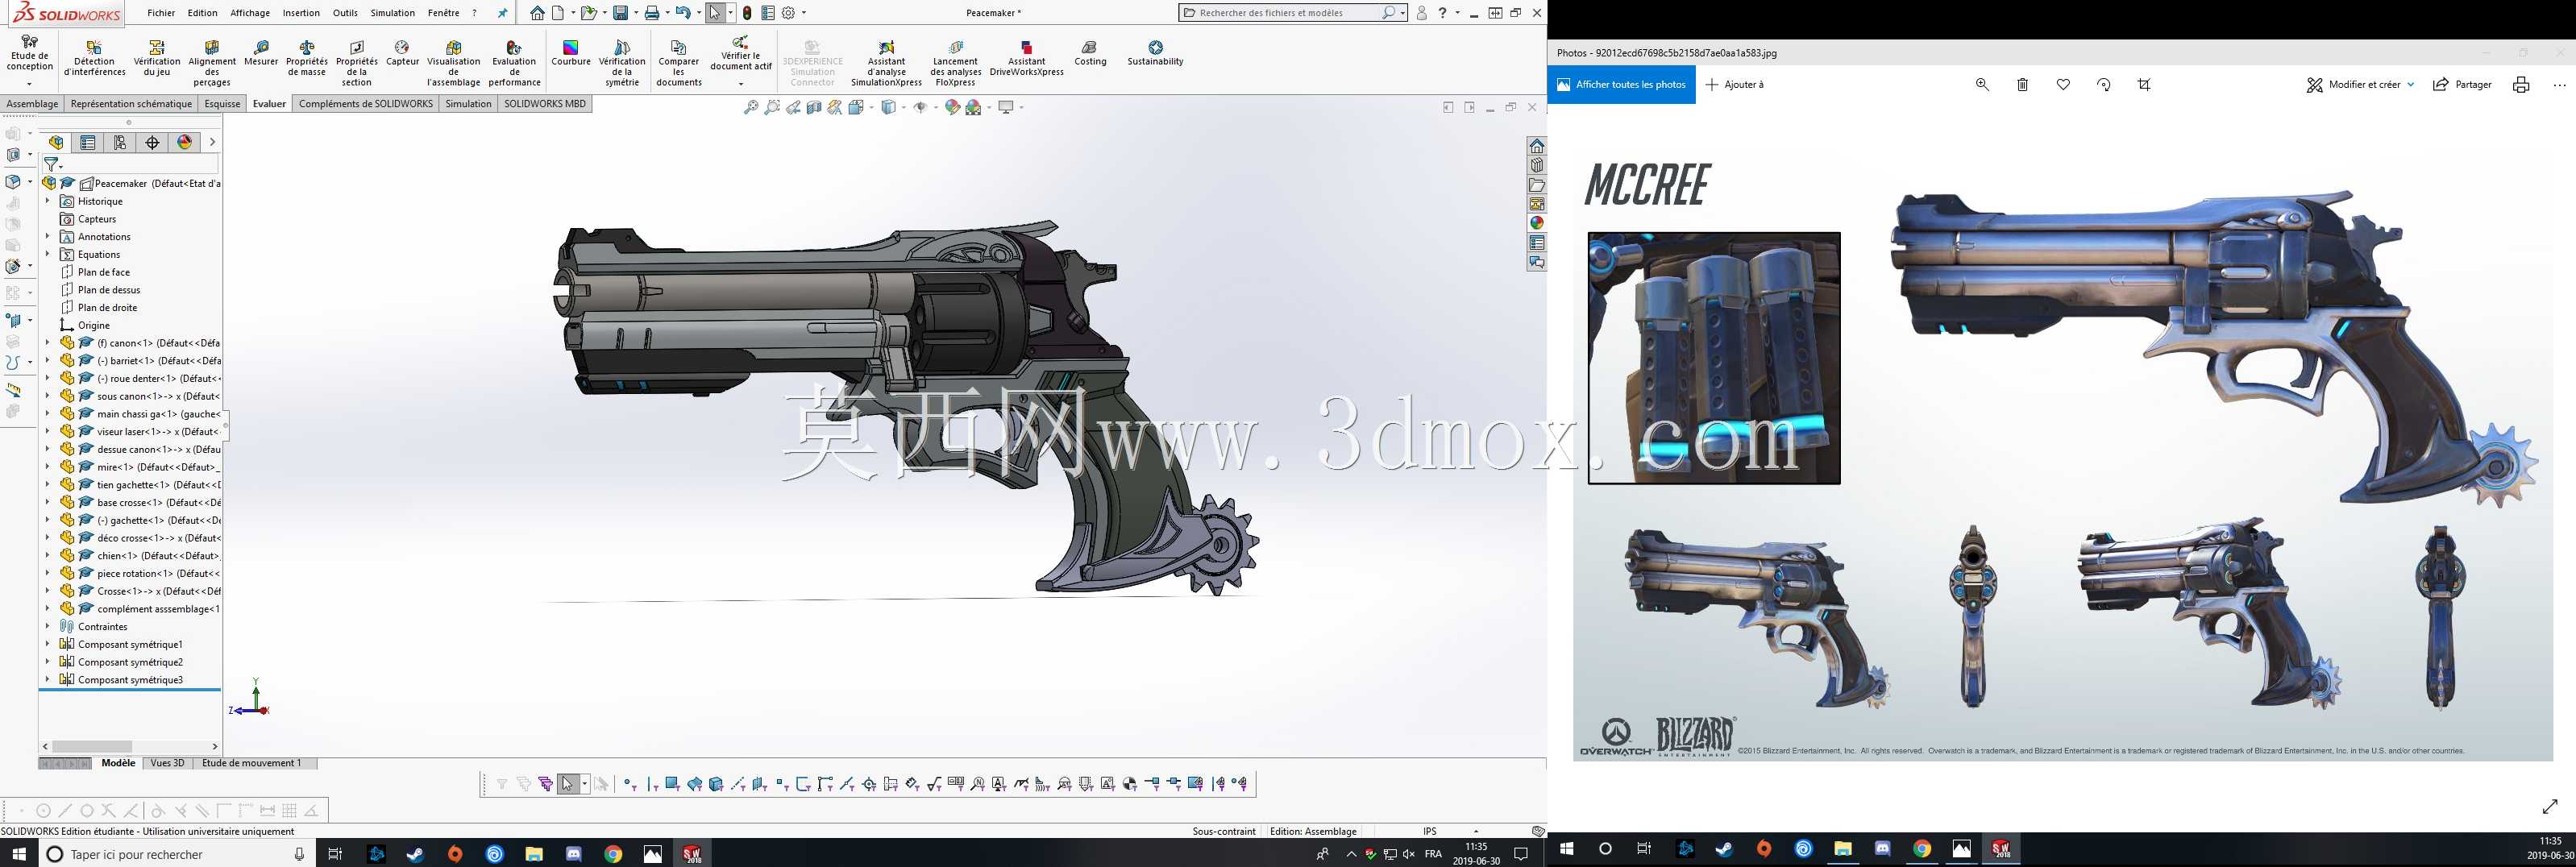Open Vérification de la symétrie
The image size is (2576, 867).
click(x=622, y=64)
